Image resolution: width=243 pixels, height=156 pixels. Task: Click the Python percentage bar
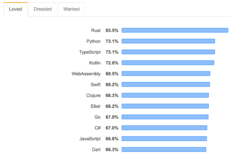pos(168,41)
